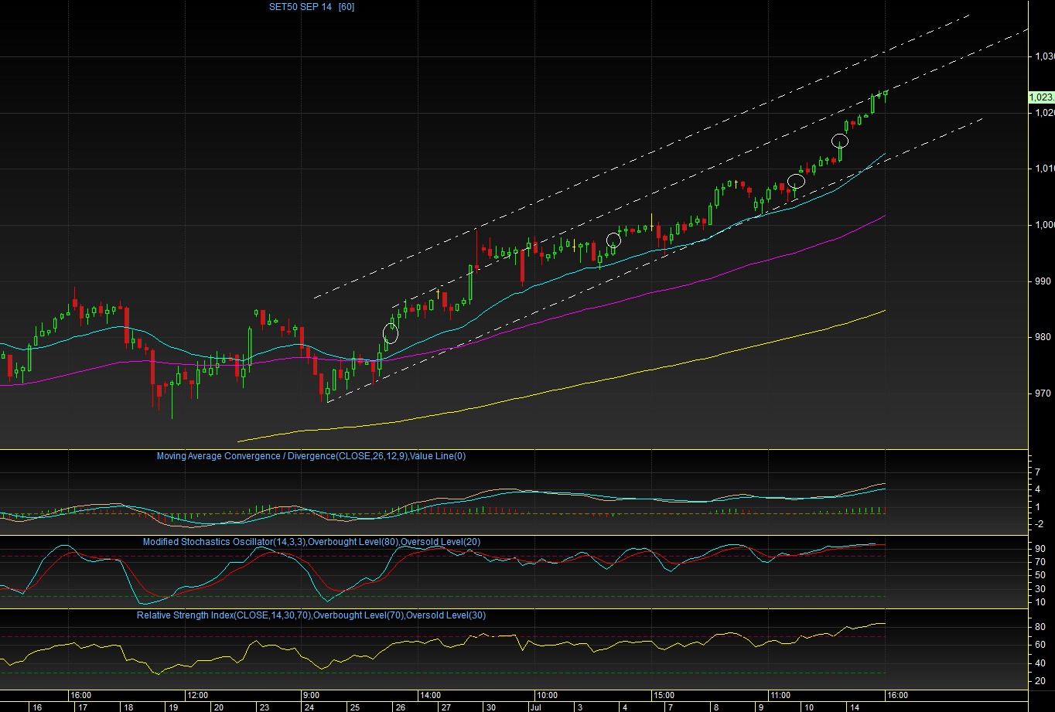
Task: Click the 1,000 price axis label
Action: (1044, 225)
